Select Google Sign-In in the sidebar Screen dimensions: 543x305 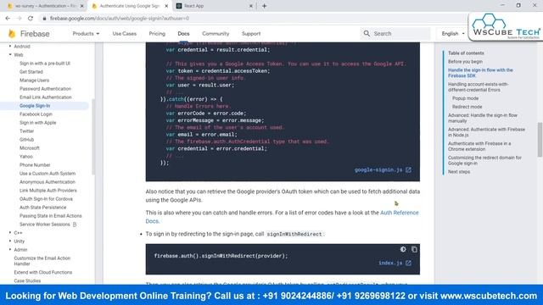pos(35,106)
